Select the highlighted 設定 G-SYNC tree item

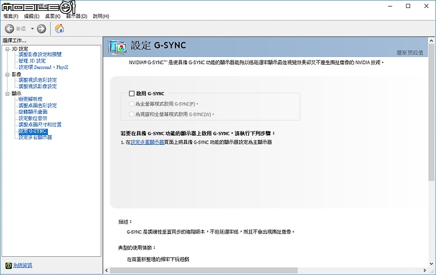pyautogui.click(x=33, y=131)
